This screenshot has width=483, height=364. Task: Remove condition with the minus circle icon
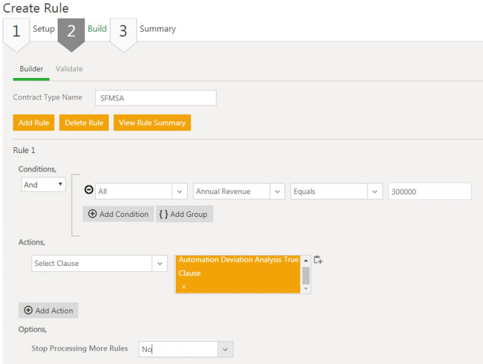click(89, 191)
